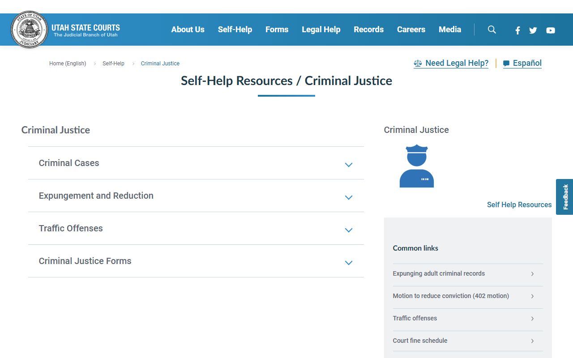Open the Media menu
This screenshot has width=573, height=358.
[x=450, y=30]
